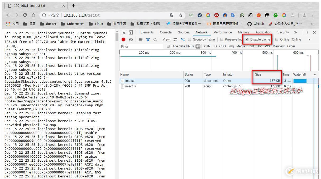Viewport: 321px width, 179px height.
Task: Toggle sort arrow on Waterfall column
Action: pyautogui.click(x=315, y=74)
